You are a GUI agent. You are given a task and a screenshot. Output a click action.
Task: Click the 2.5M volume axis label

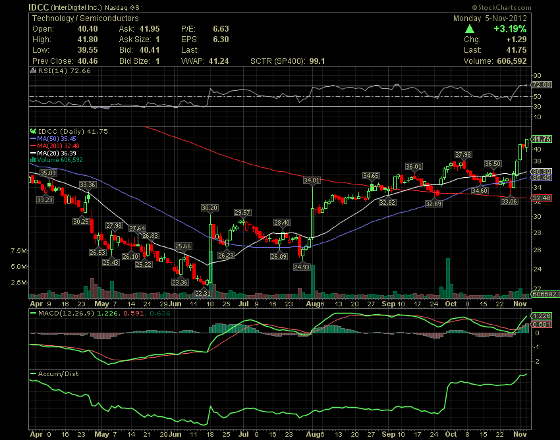[19, 283]
